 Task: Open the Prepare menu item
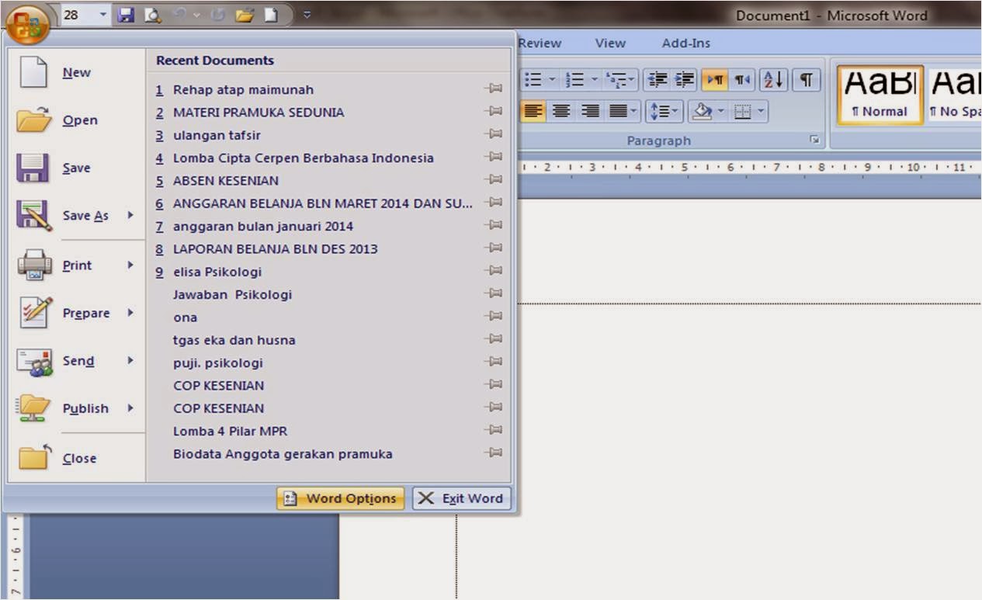(77, 314)
